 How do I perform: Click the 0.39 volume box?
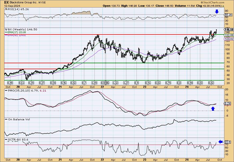point(31,83)
